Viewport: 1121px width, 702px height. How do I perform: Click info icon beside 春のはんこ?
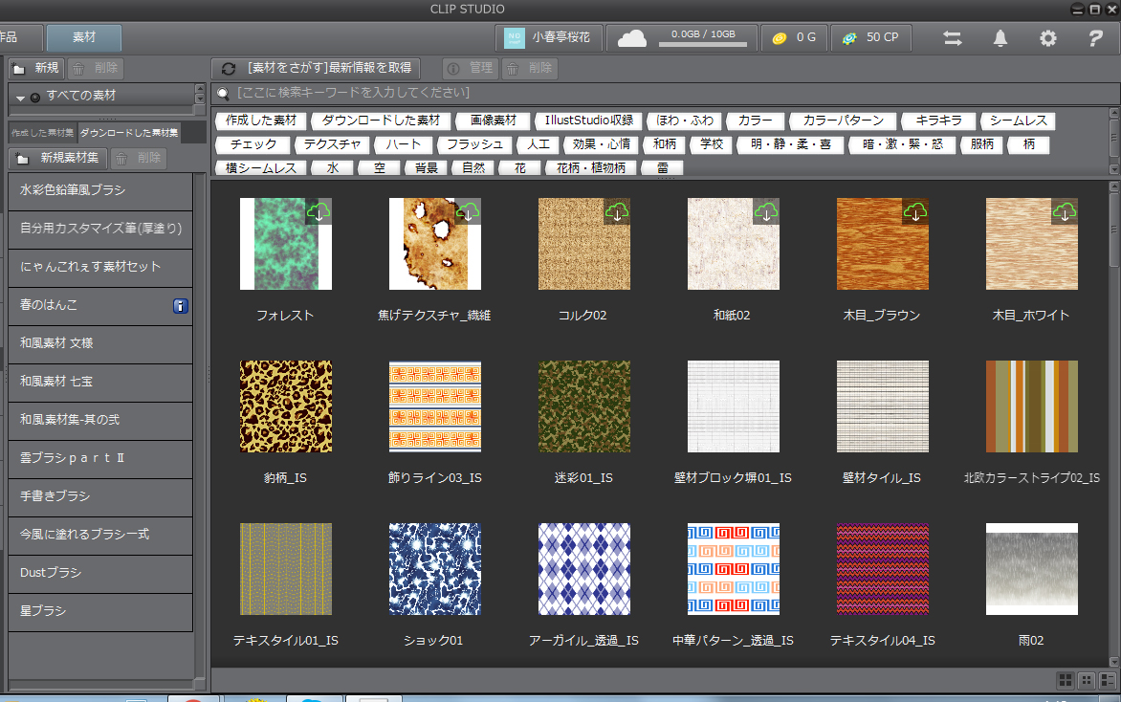(x=180, y=306)
